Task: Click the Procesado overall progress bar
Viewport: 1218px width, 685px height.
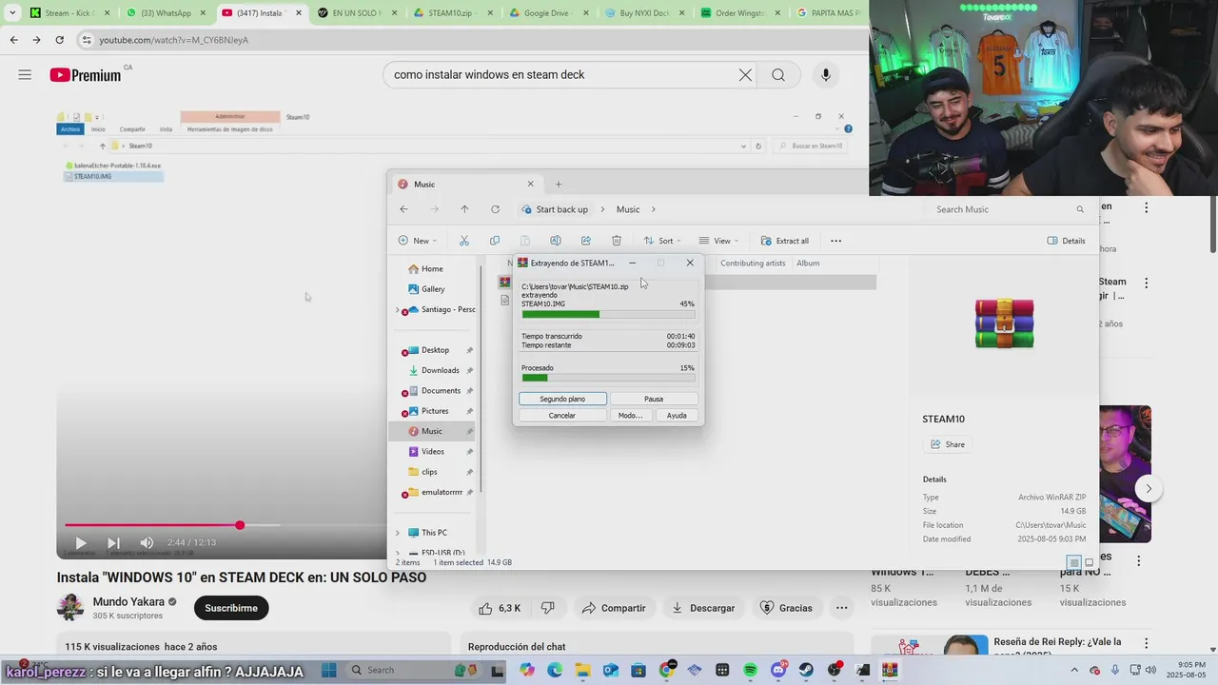Action: coord(608,378)
